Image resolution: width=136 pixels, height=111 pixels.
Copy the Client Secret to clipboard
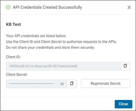point(72,84)
